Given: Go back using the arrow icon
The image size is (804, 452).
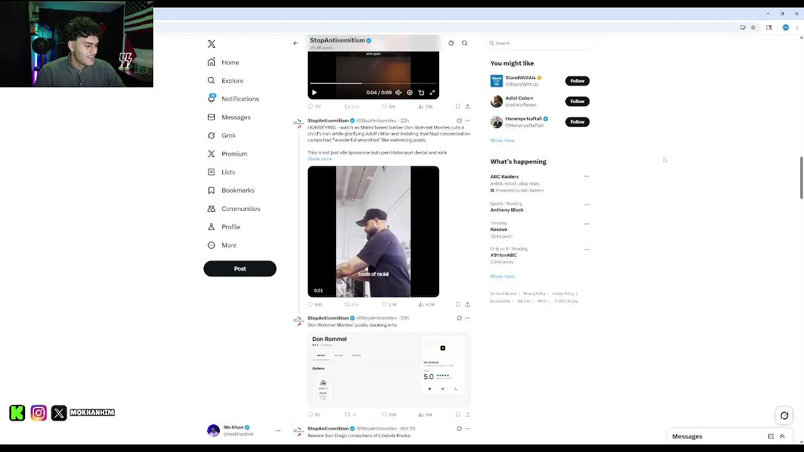Looking at the screenshot, I should (296, 43).
